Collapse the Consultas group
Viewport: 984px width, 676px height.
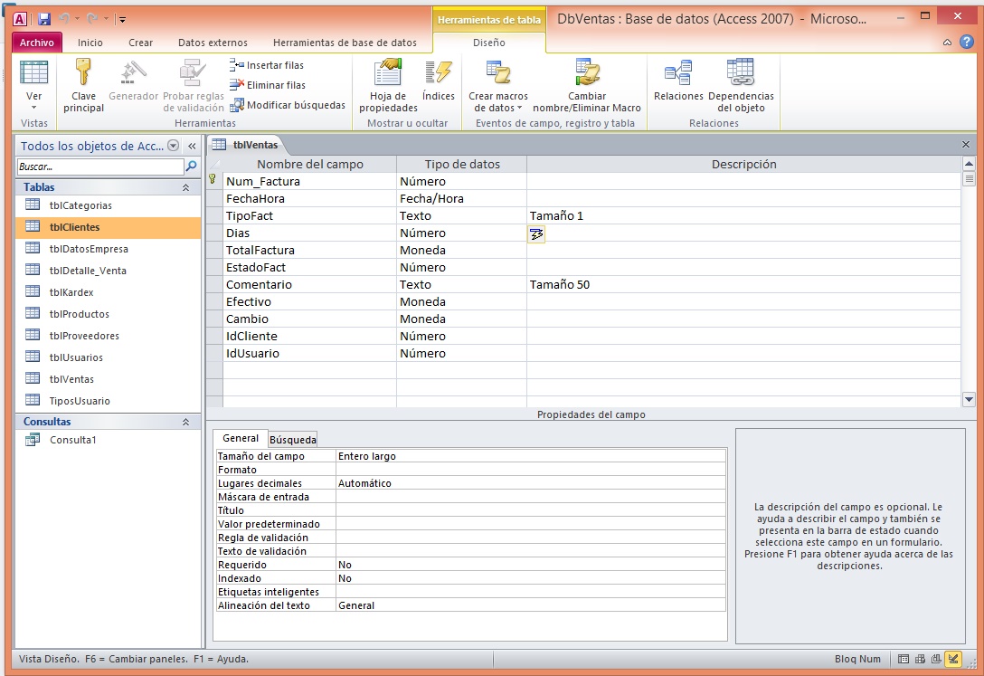click(185, 422)
